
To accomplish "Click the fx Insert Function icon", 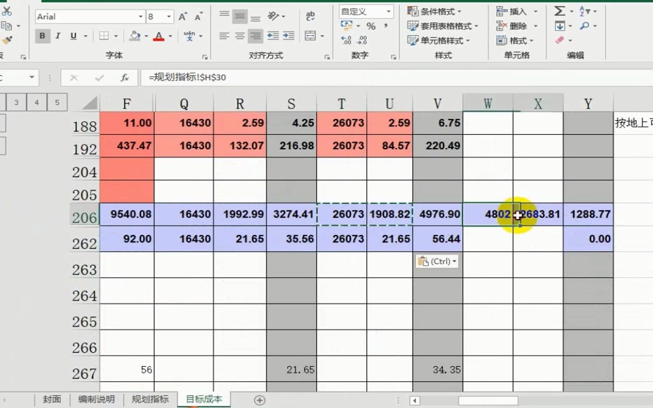I will (x=125, y=78).
